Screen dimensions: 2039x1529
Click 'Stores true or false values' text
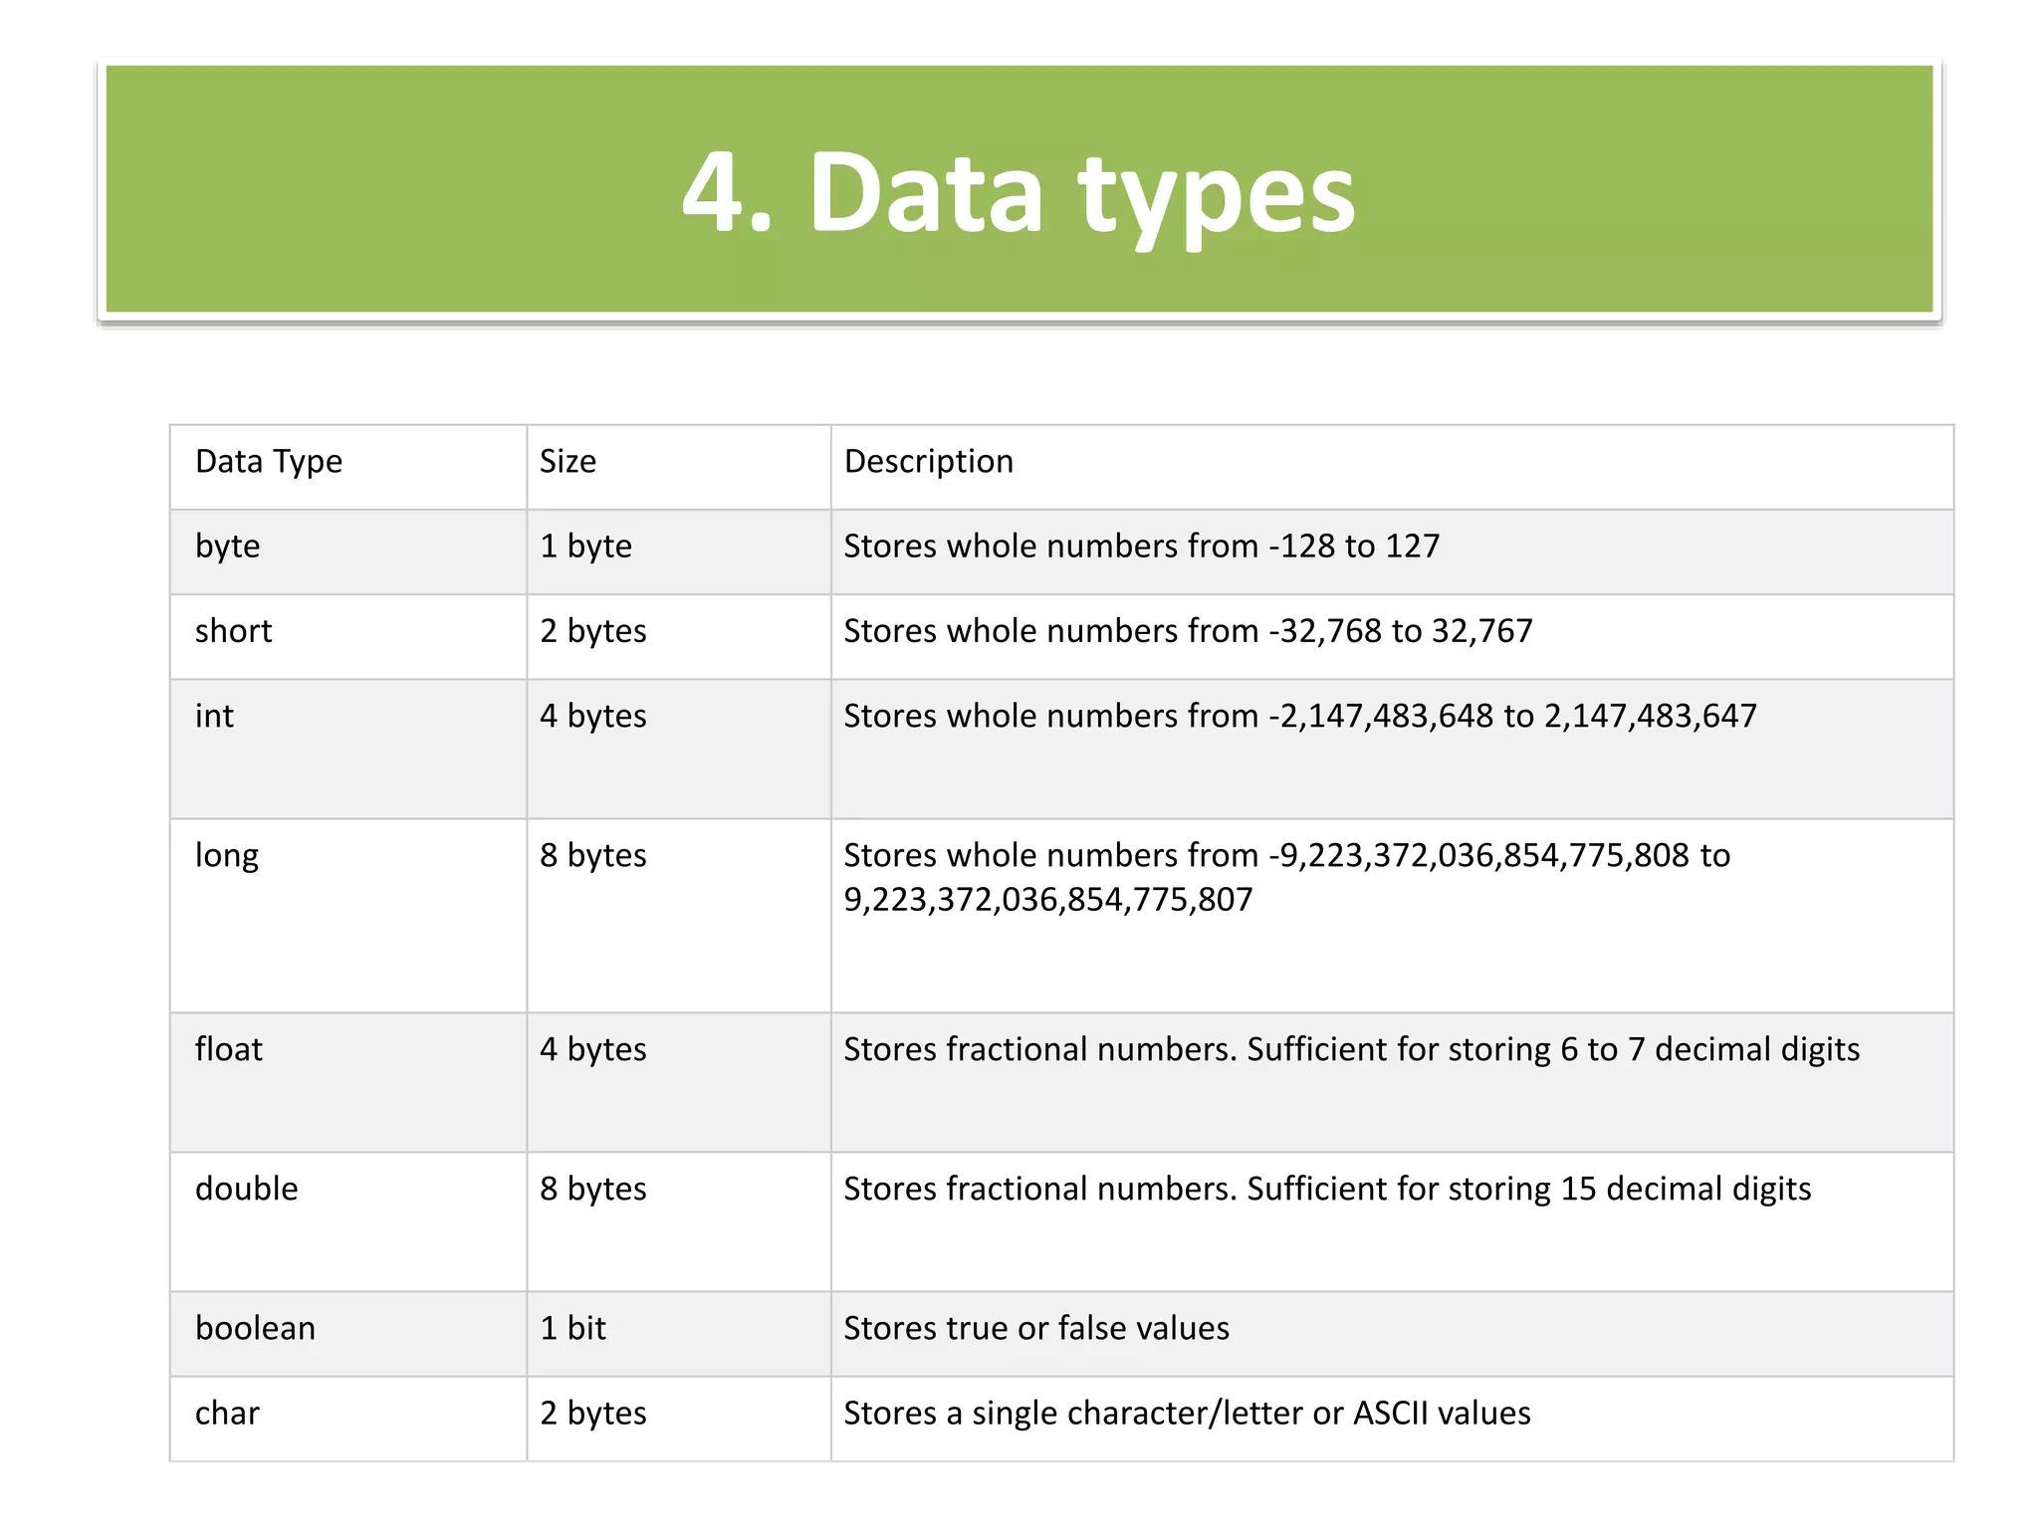(1036, 1329)
